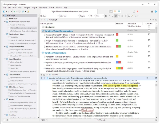The width and height of the screenshot is (160, 124).
Task: Uncheck Complete for Origin of Domestic Varieties
Action: (149, 40)
